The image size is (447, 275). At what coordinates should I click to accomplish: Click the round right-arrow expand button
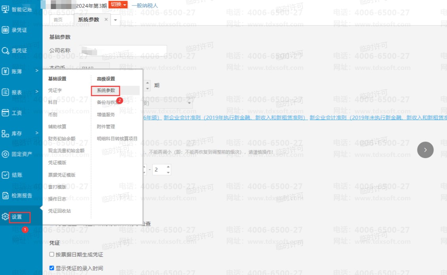(425, 150)
